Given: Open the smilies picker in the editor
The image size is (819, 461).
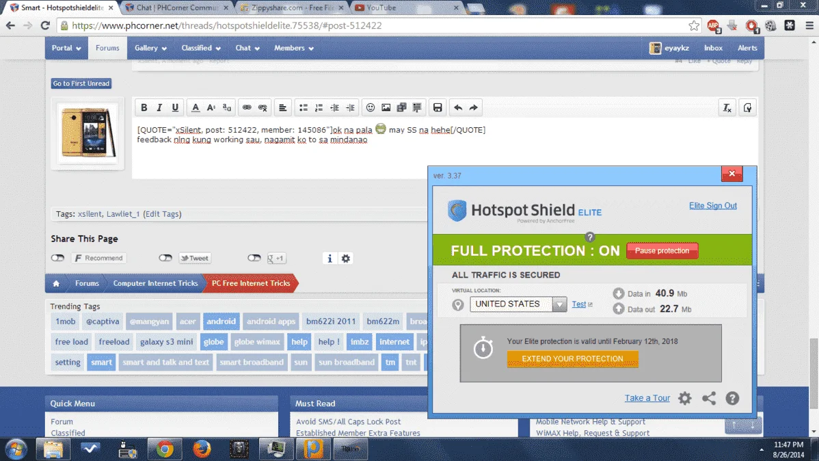Looking at the screenshot, I should click(371, 107).
